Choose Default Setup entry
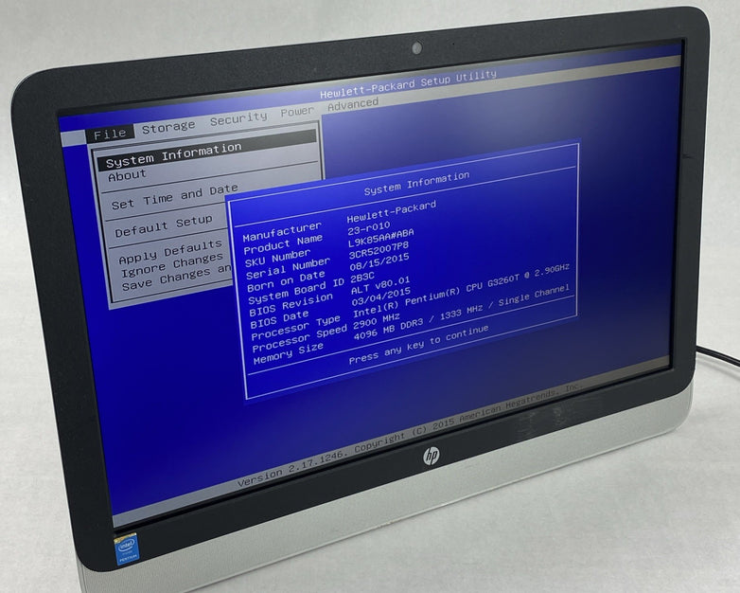Screen dimensions: 740x593 click(164, 226)
